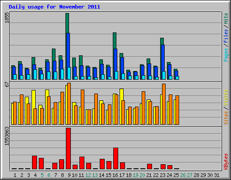Viewport: 231px width, 180px height.
Task: Click the blue Files legend label
Action: 226,36
